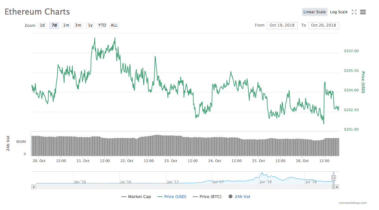The height and width of the screenshot is (210, 379).
Task: Edit the To date field
Action: 324,25
